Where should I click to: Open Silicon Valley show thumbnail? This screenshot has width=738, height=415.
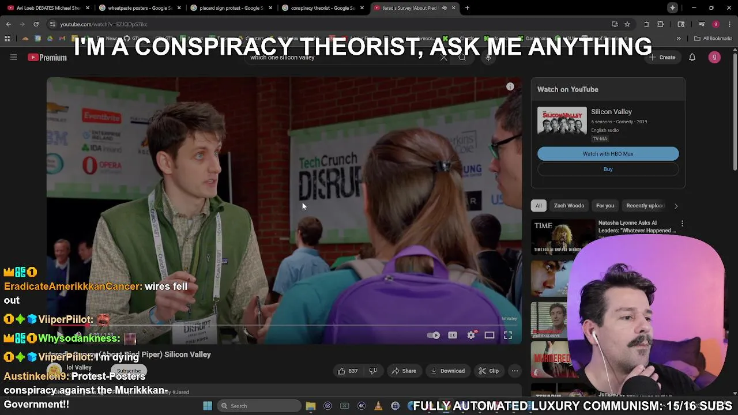(562, 120)
